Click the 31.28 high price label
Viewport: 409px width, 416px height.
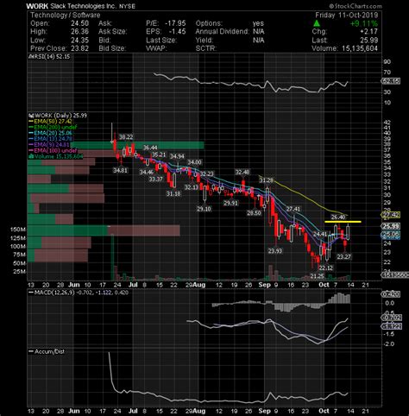point(266,180)
